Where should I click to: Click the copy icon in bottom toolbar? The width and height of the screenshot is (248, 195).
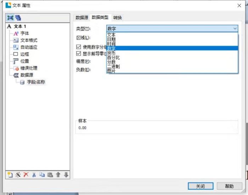(x=42, y=175)
